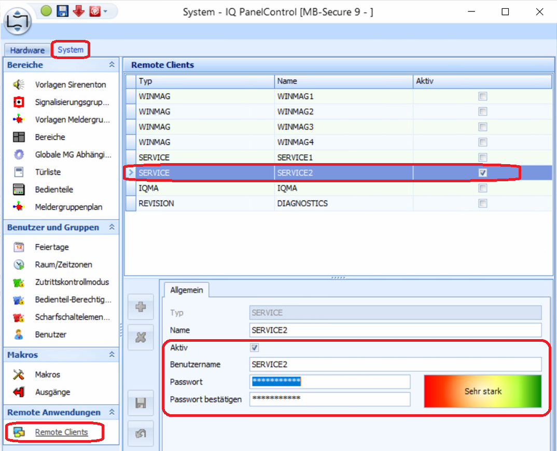Image resolution: width=557 pixels, height=451 pixels.
Task: Open the Feiertage calendar icon
Action: point(19,247)
